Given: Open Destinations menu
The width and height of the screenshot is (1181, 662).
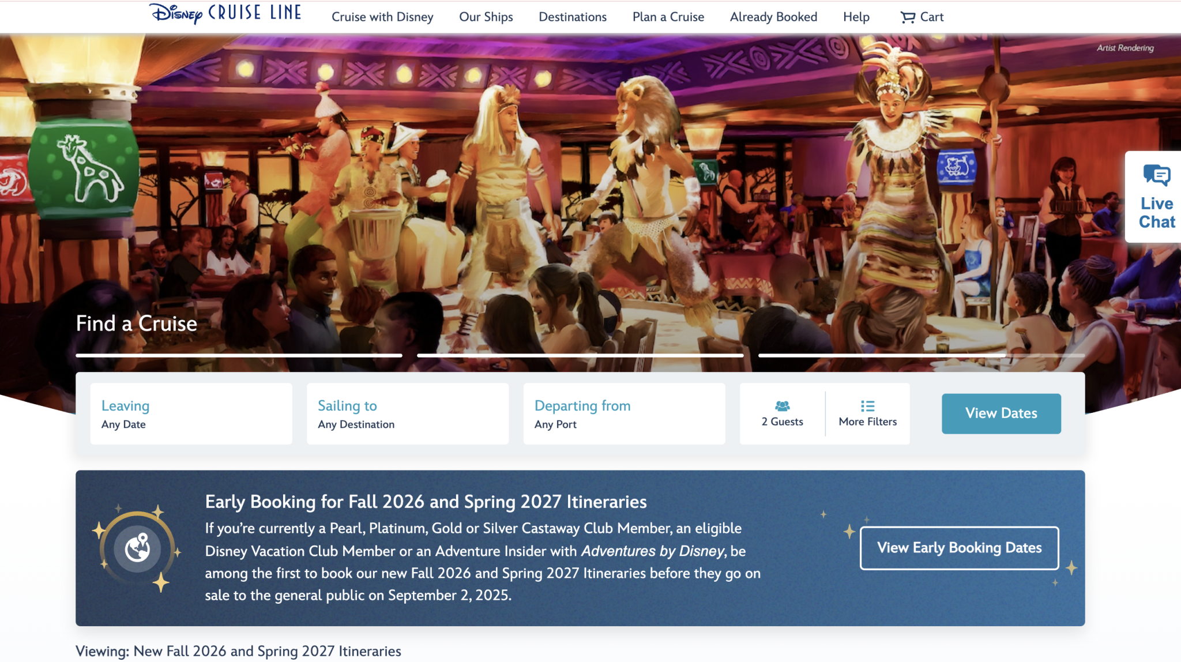Looking at the screenshot, I should [x=573, y=17].
